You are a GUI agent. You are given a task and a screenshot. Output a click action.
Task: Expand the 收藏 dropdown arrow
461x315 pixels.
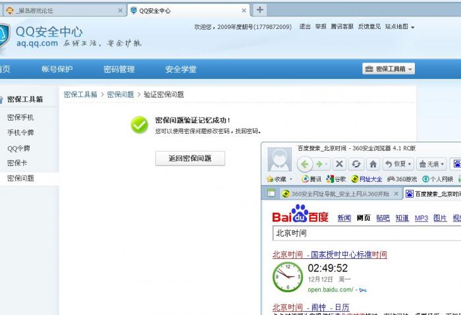(x=291, y=179)
